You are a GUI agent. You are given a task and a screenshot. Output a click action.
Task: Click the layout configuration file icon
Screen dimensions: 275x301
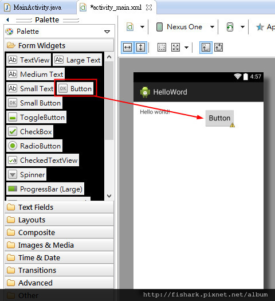click(130, 27)
